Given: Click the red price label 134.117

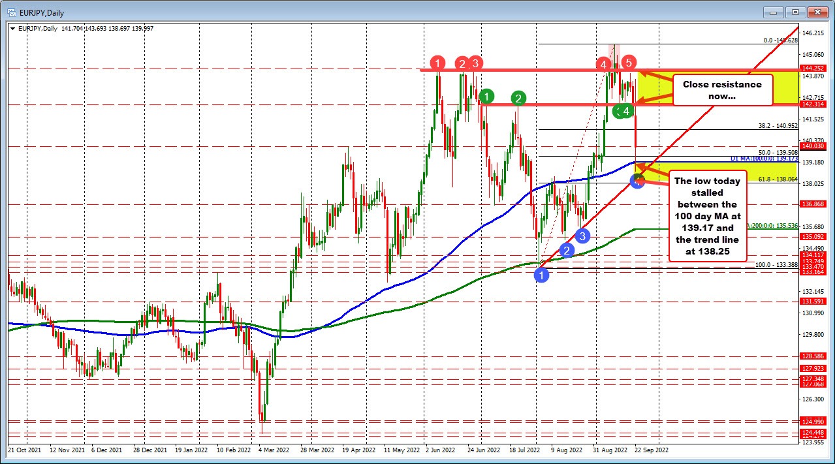Looking at the screenshot, I should (x=811, y=255).
